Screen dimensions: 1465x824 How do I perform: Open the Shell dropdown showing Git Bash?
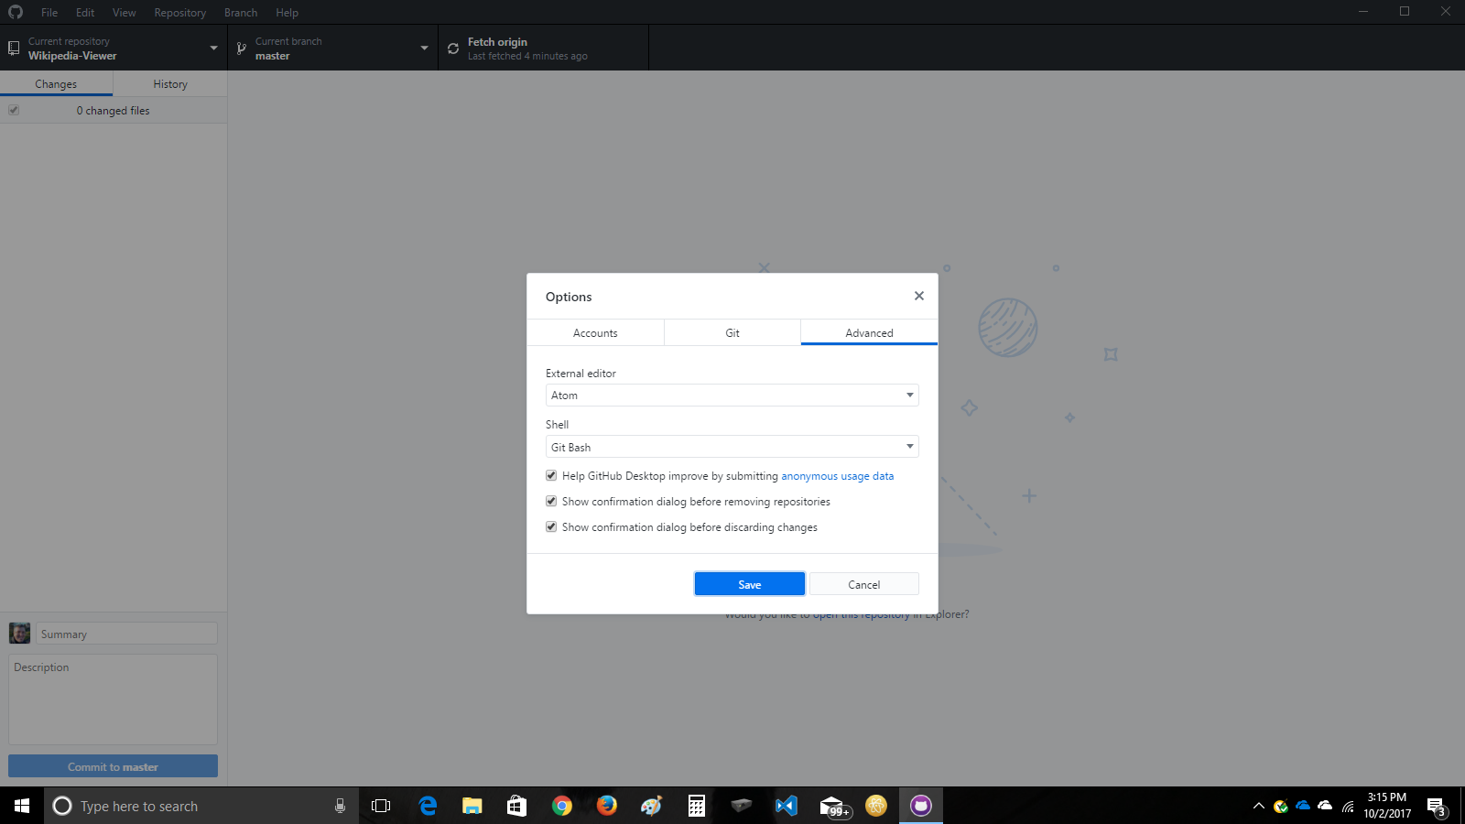coord(732,447)
